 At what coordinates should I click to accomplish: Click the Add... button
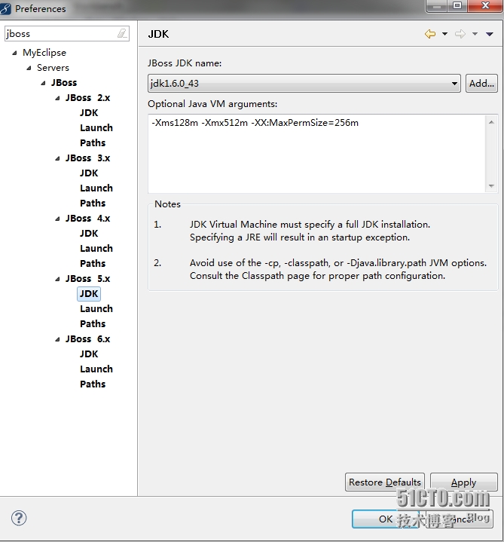coord(481,84)
